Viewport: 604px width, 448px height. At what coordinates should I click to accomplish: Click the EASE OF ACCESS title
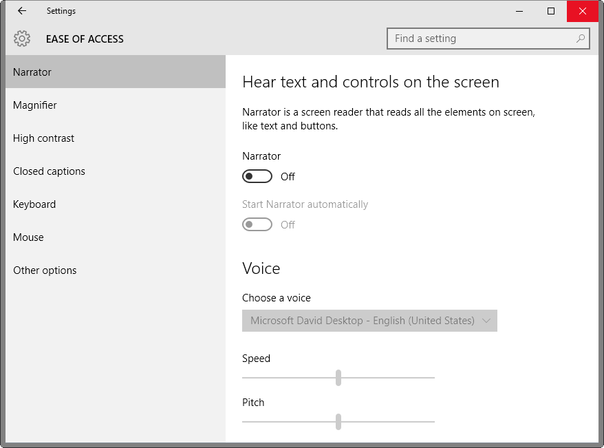85,39
